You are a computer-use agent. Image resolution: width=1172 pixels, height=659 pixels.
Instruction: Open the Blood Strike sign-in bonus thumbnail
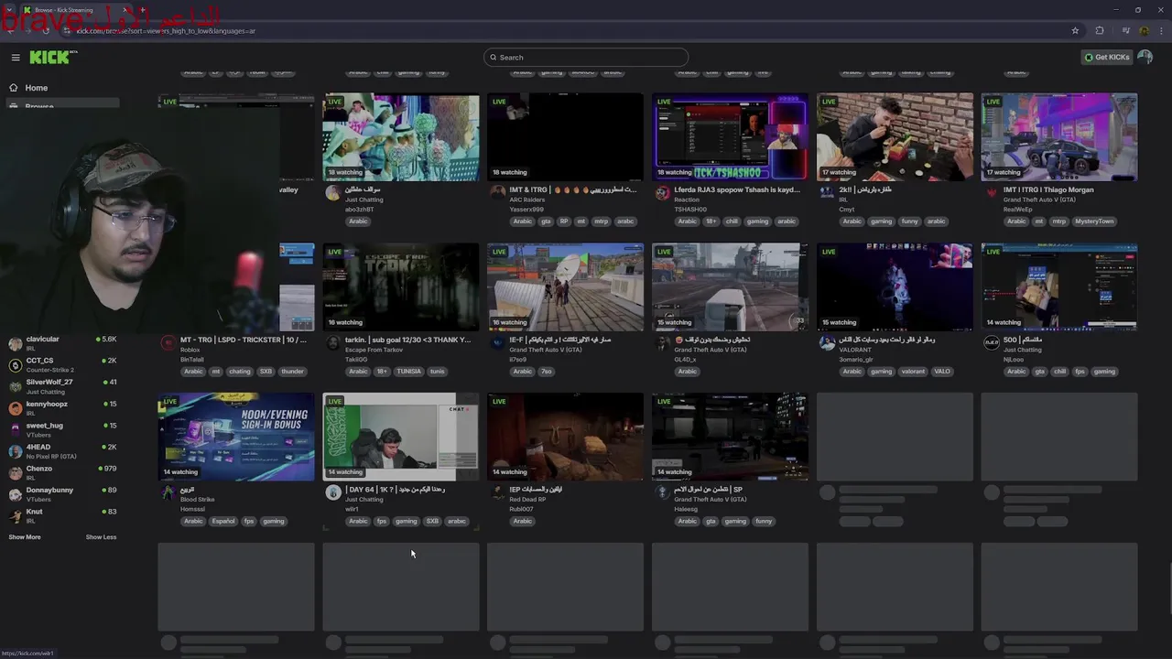pyautogui.click(x=235, y=437)
